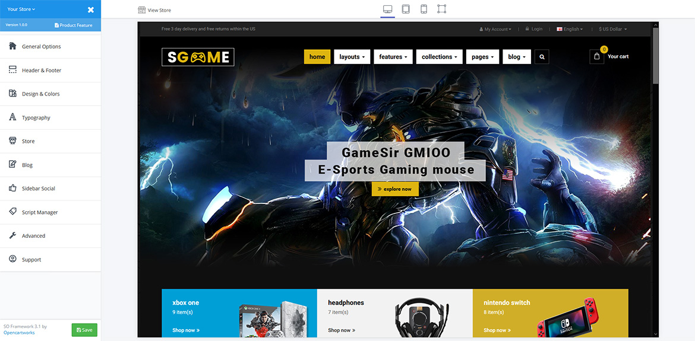The width and height of the screenshot is (695, 341).
Task: Expand the layouts menu
Action: (x=352, y=56)
